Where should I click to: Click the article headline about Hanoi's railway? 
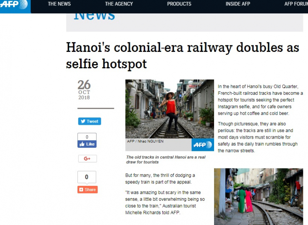(x=182, y=56)
